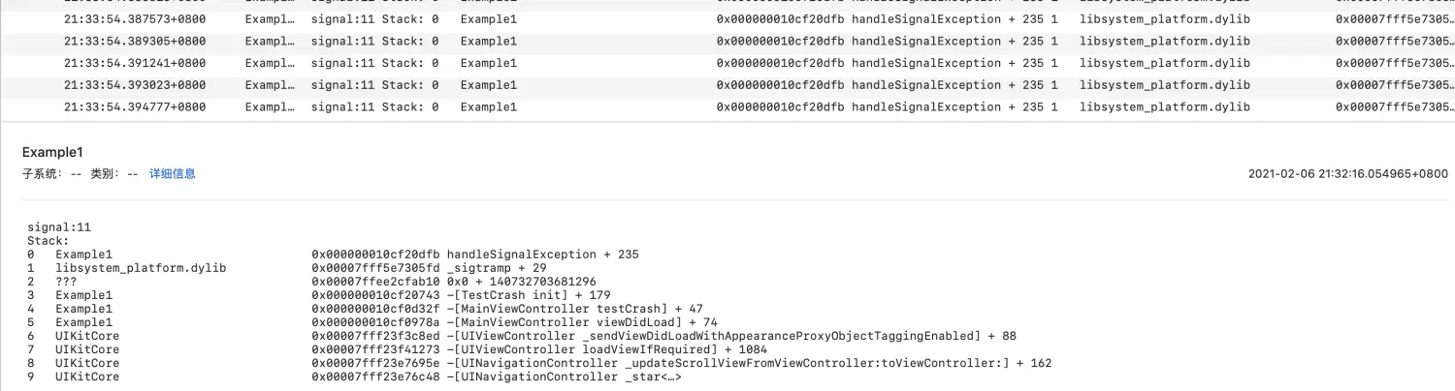Select the log row timestamped 21:33:54.393023
Screen dimensions: 1455x391
135,85
